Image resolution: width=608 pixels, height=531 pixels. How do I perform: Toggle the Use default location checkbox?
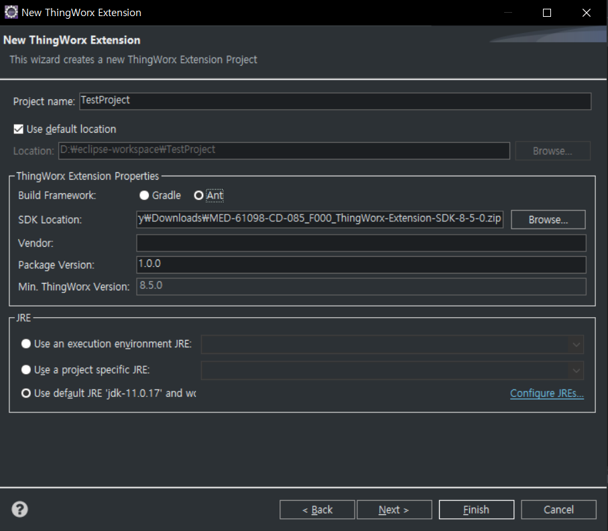click(x=19, y=129)
